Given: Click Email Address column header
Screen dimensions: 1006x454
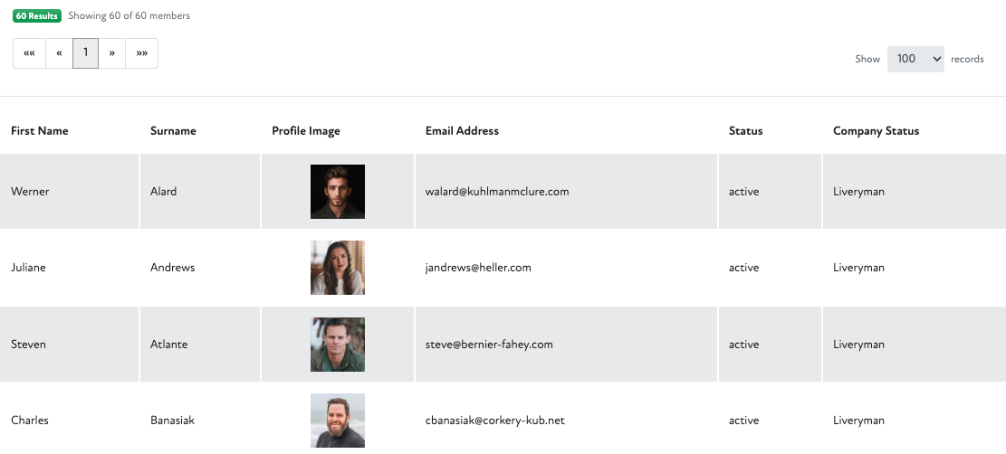Looking at the screenshot, I should point(462,130).
